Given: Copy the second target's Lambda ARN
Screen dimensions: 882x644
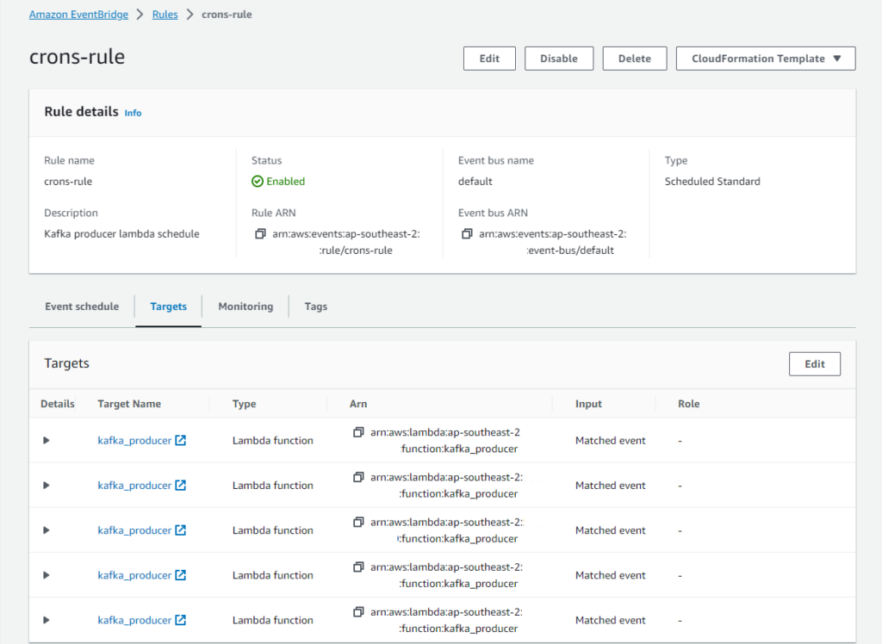Looking at the screenshot, I should click(358, 476).
